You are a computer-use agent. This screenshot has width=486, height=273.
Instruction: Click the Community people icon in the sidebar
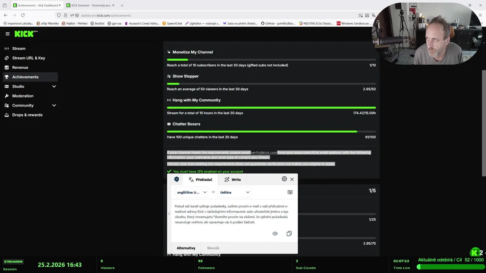6,105
